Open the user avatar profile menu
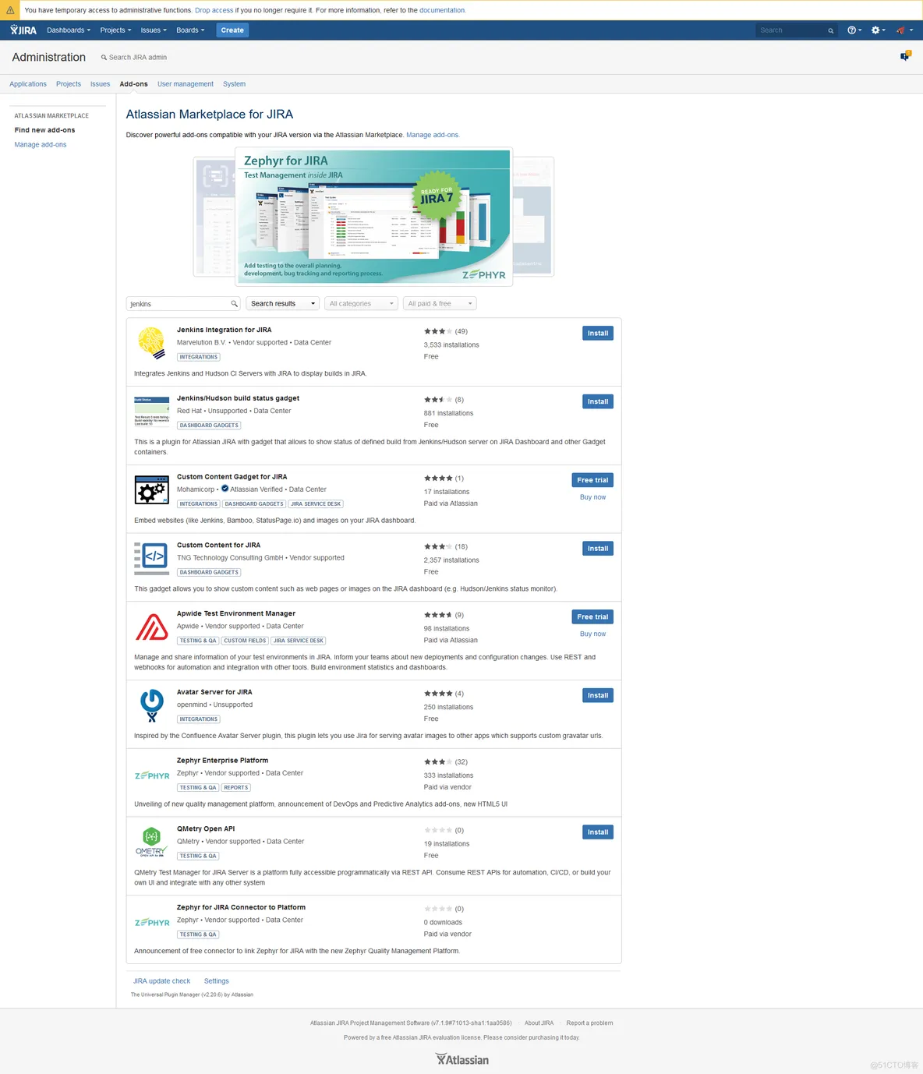This screenshot has height=1074, width=923. point(904,30)
